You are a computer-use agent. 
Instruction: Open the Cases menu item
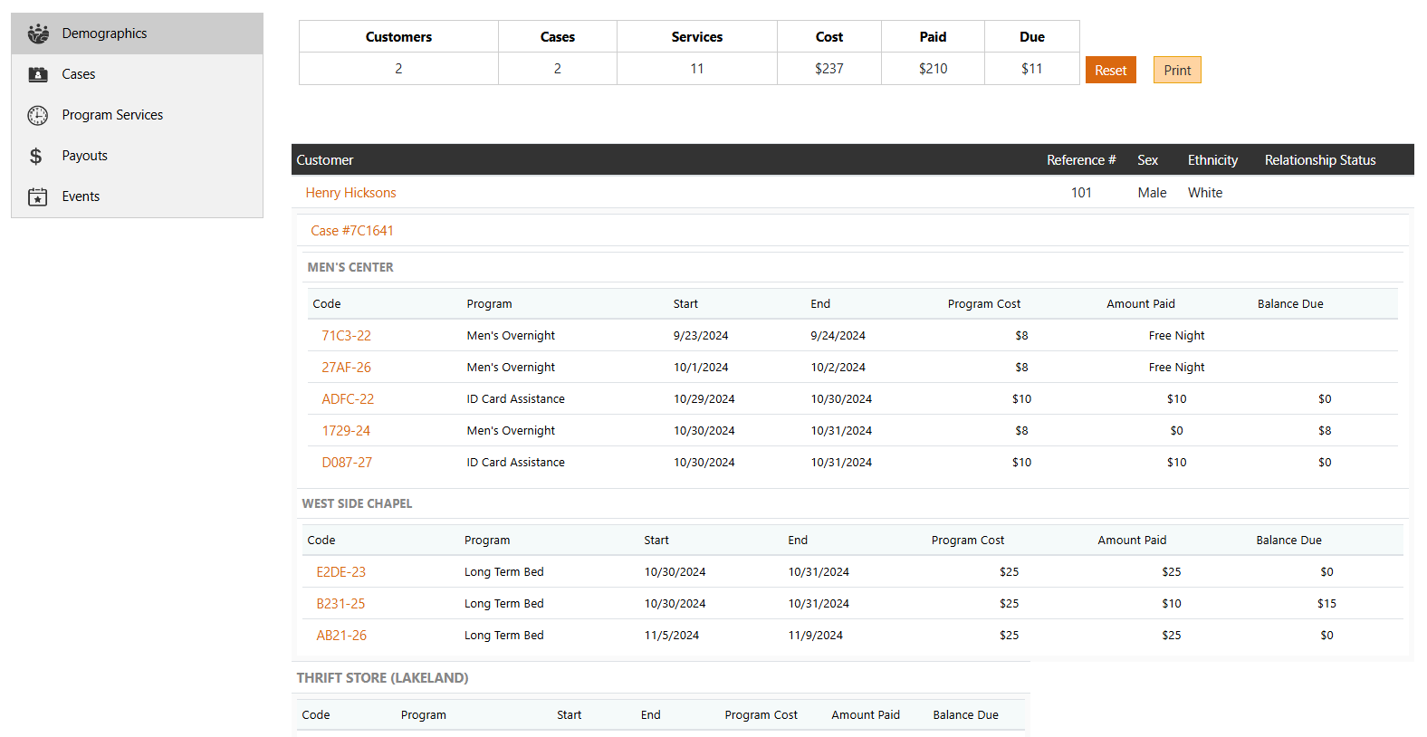[79, 74]
